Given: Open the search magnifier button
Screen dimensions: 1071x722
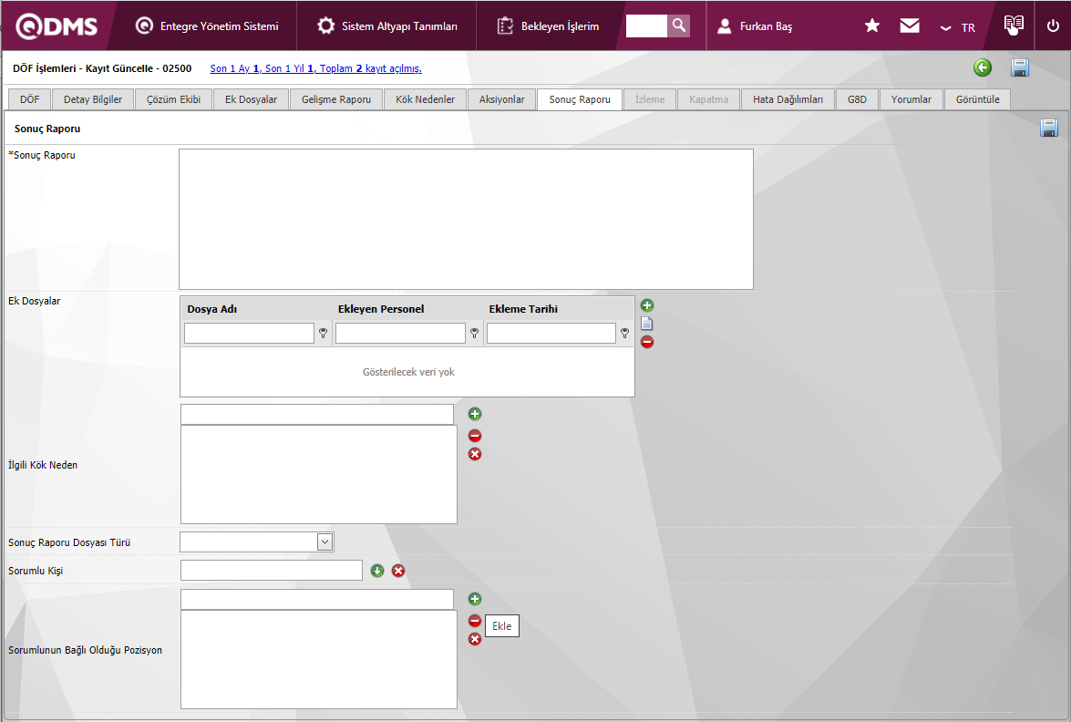Looking at the screenshot, I should click(x=678, y=26).
